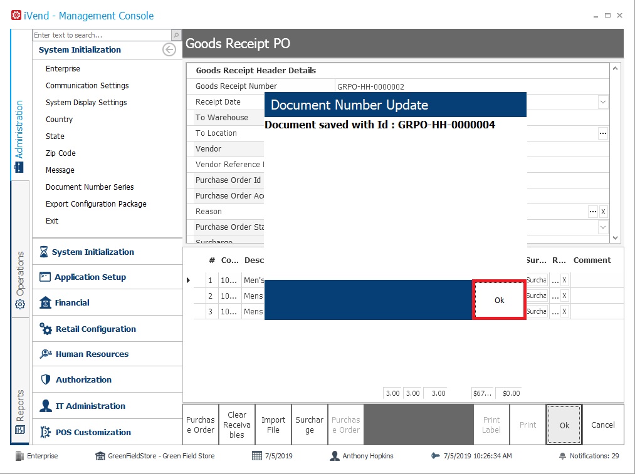Click the search text field
635x474 pixels.
tap(102, 35)
